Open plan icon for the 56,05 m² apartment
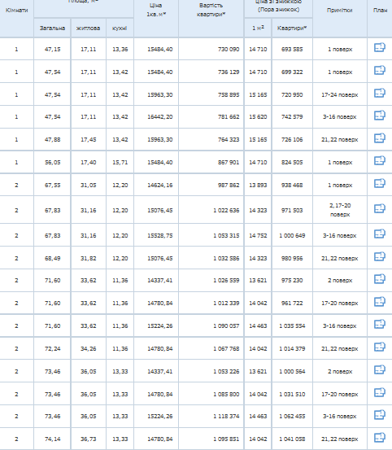 click(379, 161)
